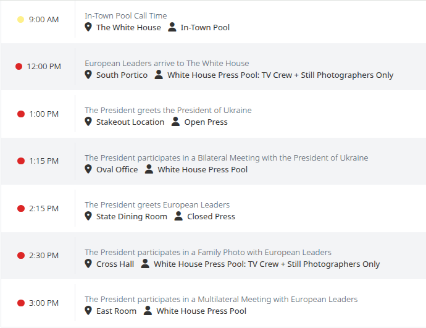
Task: Click the location pin next to South Portico
Action: (88, 75)
